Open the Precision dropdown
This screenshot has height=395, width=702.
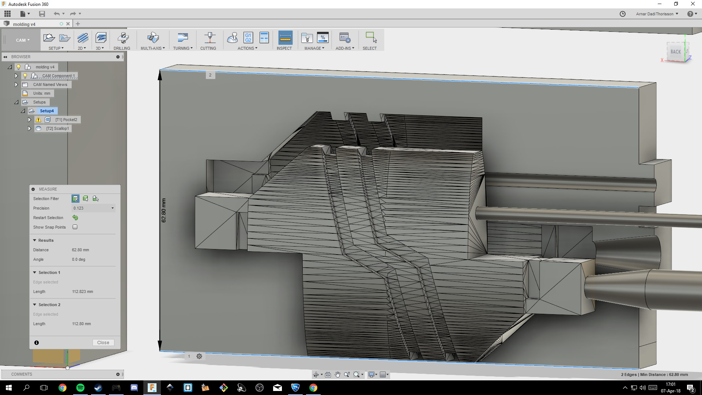[x=94, y=208]
